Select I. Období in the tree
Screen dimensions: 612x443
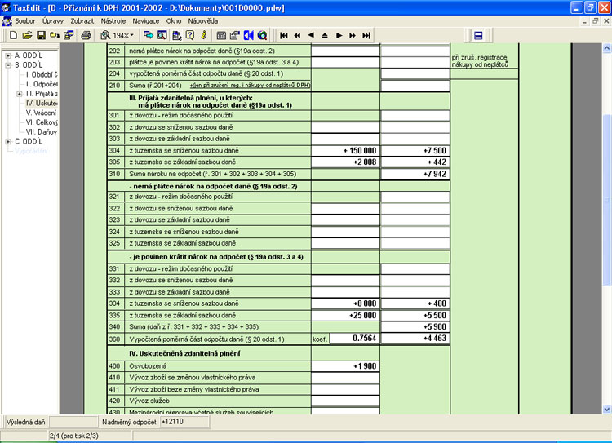point(42,74)
